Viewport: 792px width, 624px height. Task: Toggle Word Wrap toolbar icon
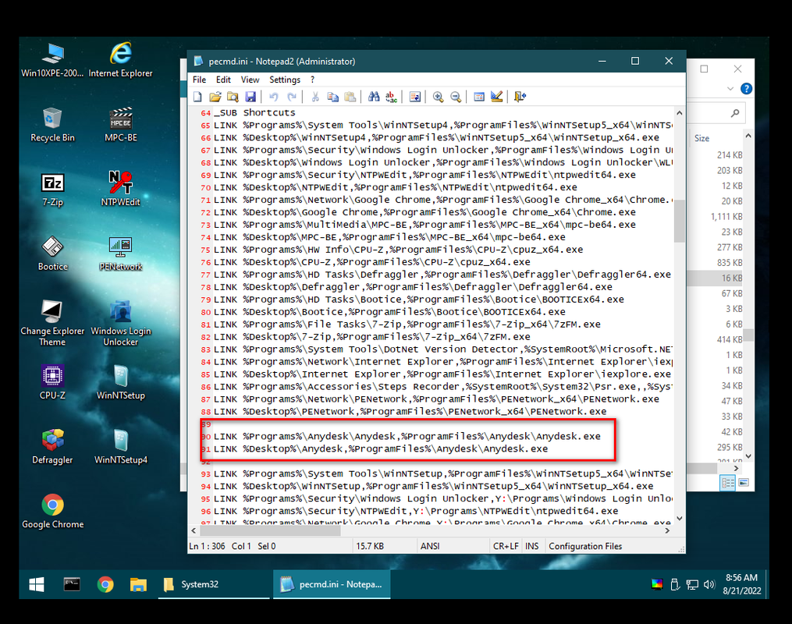414,97
